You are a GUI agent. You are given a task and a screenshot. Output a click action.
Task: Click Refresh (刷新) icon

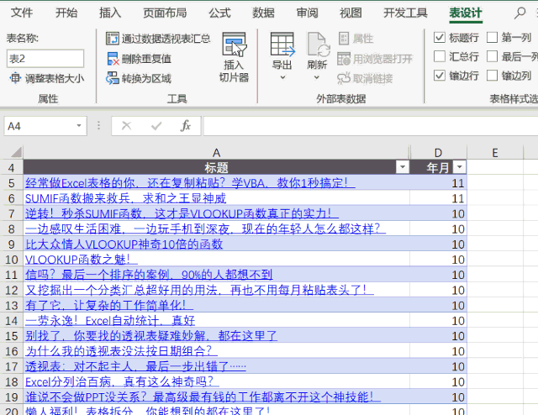click(319, 44)
